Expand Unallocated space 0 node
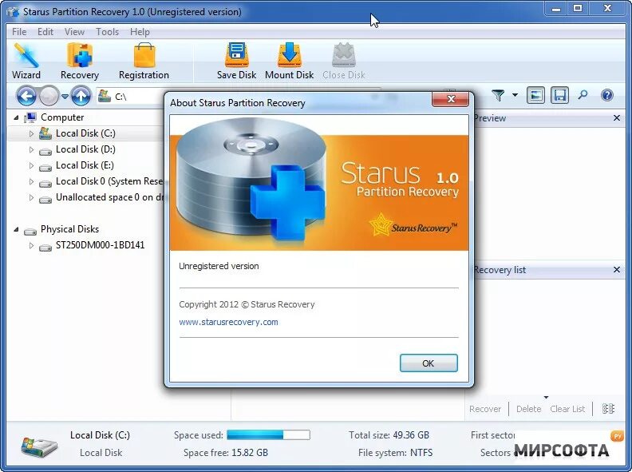Image resolution: width=632 pixels, height=472 pixels. pos(31,198)
